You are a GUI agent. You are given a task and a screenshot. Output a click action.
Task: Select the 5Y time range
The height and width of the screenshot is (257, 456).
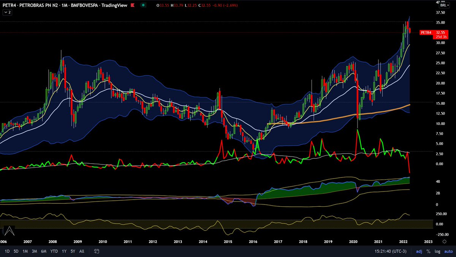[73, 251]
